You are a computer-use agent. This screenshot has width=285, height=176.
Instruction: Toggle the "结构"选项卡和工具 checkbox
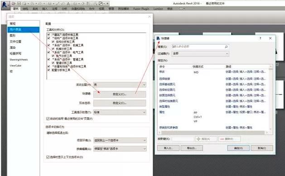(48, 38)
